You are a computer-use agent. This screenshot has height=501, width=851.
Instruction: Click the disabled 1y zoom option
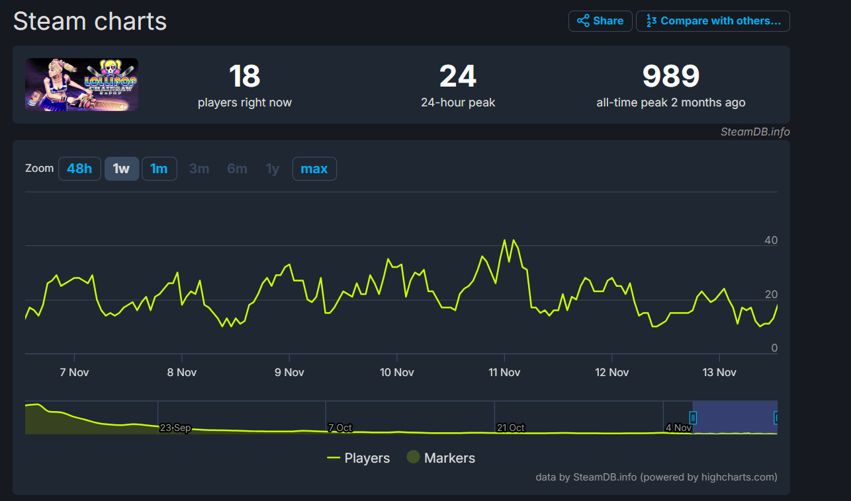coord(273,169)
